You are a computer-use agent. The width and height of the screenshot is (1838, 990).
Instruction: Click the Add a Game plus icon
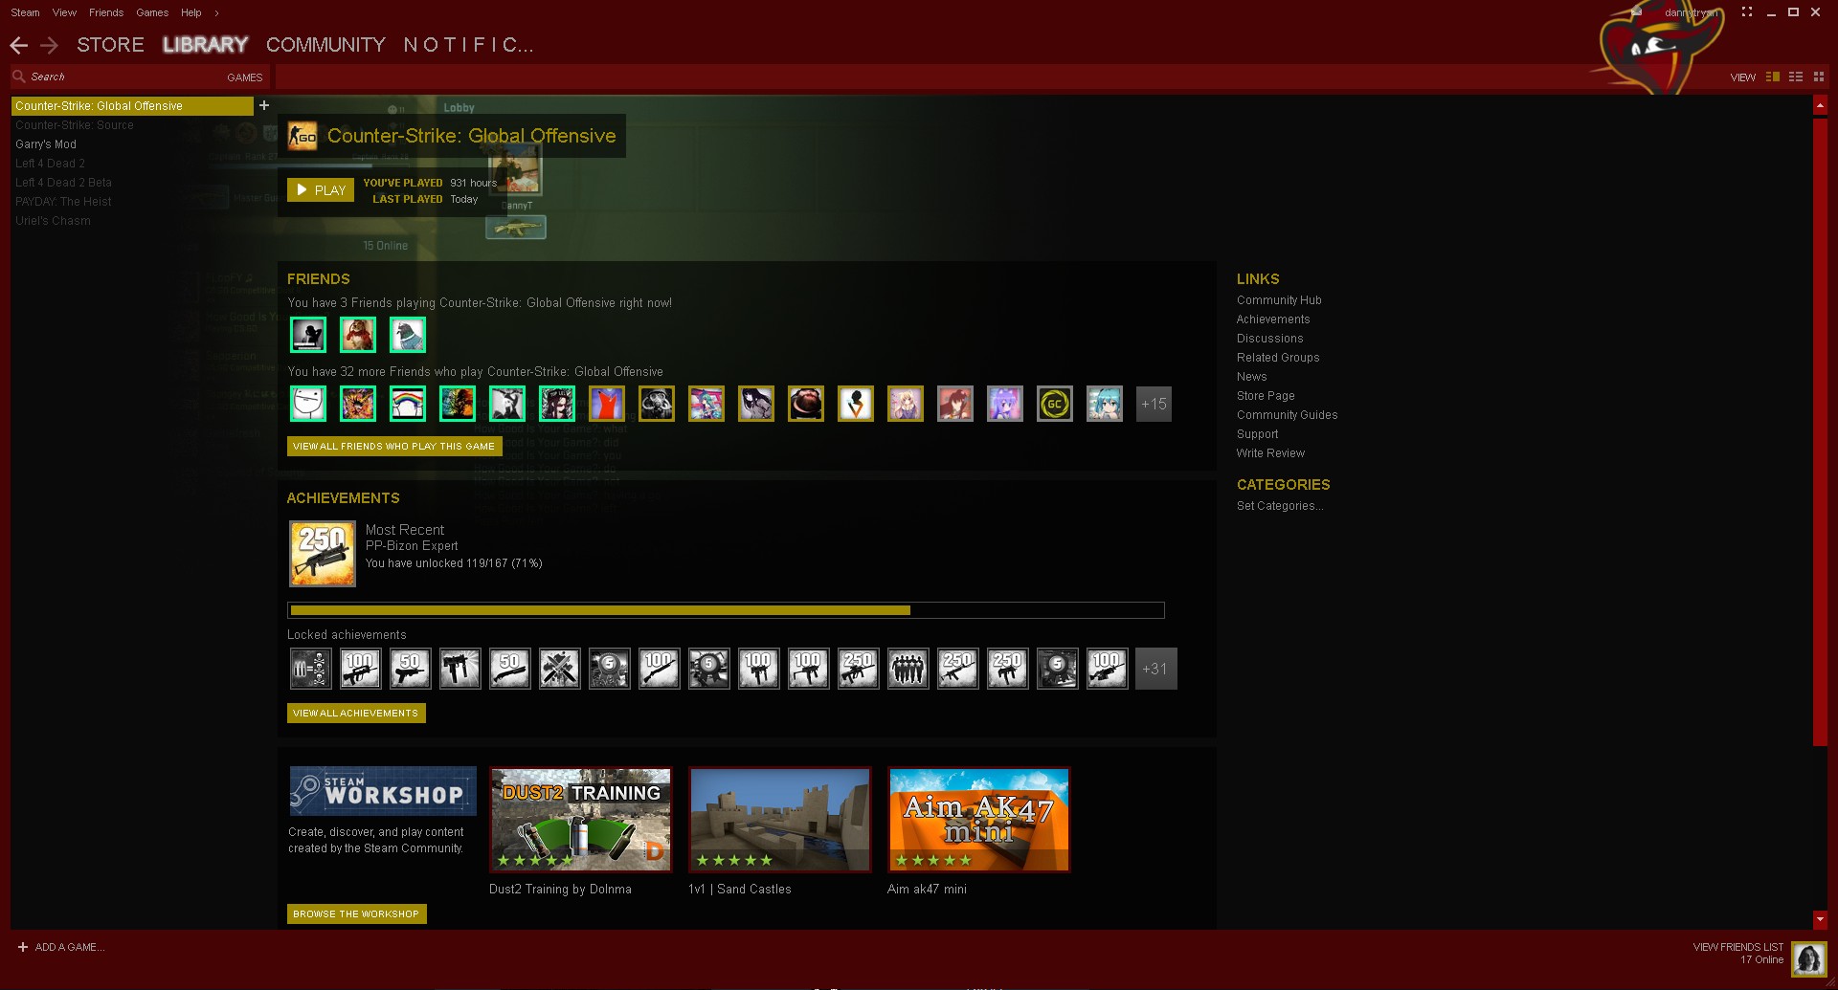point(23,947)
